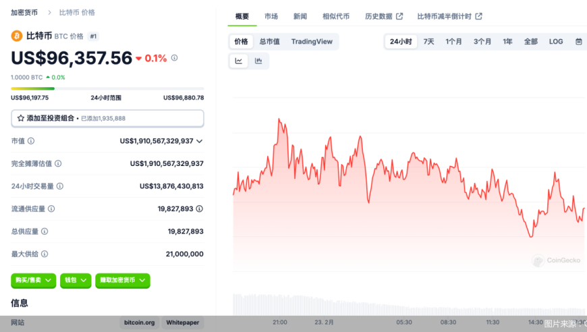Open the Whitepaper link
The image size is (587, 332).
coord(183,323)
